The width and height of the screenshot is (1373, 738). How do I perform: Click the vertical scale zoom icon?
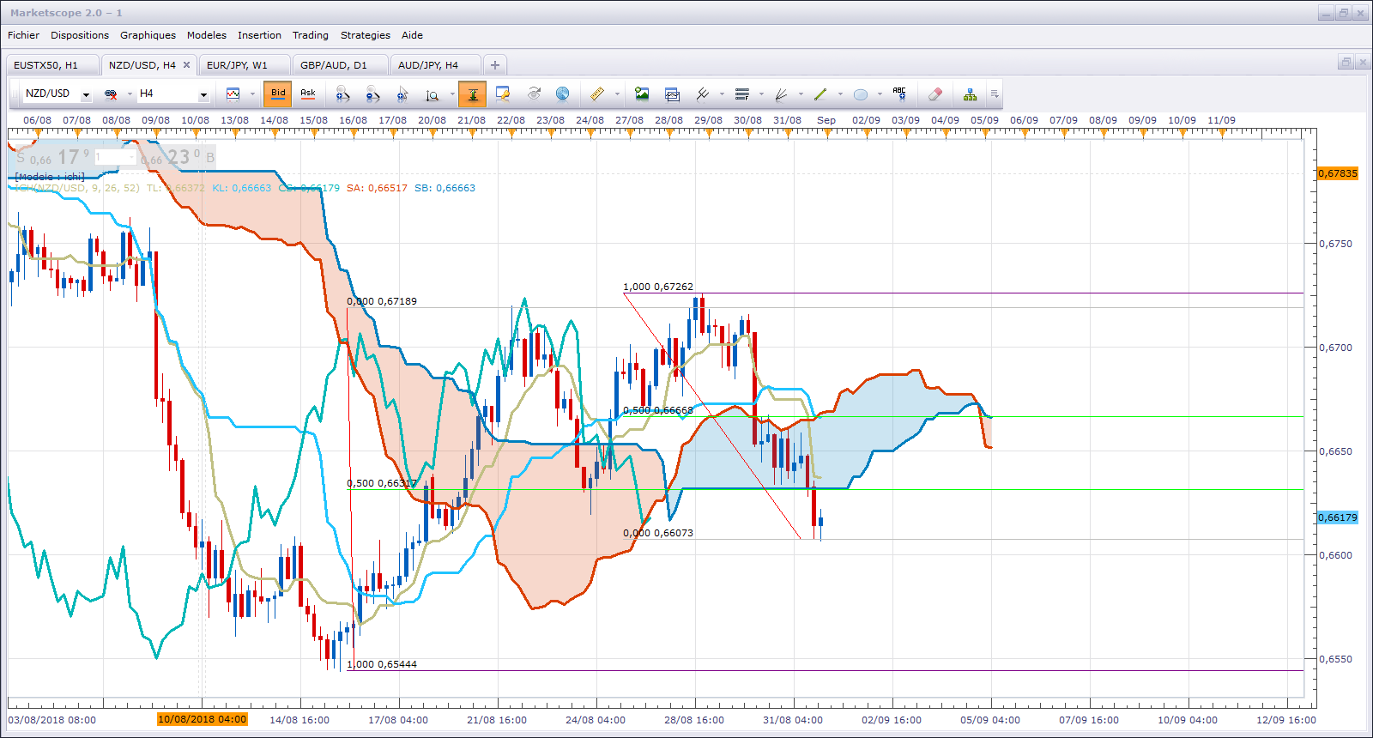click(432, 94)
